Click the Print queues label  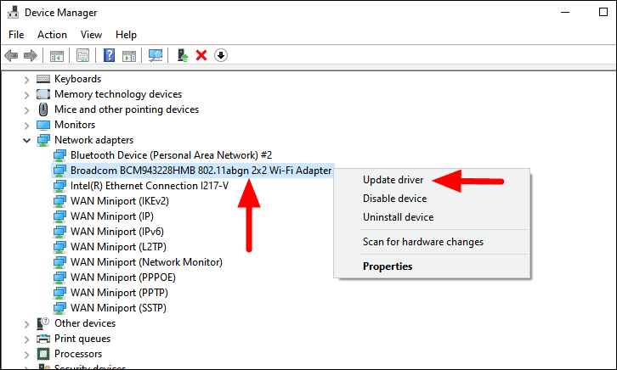82,339
